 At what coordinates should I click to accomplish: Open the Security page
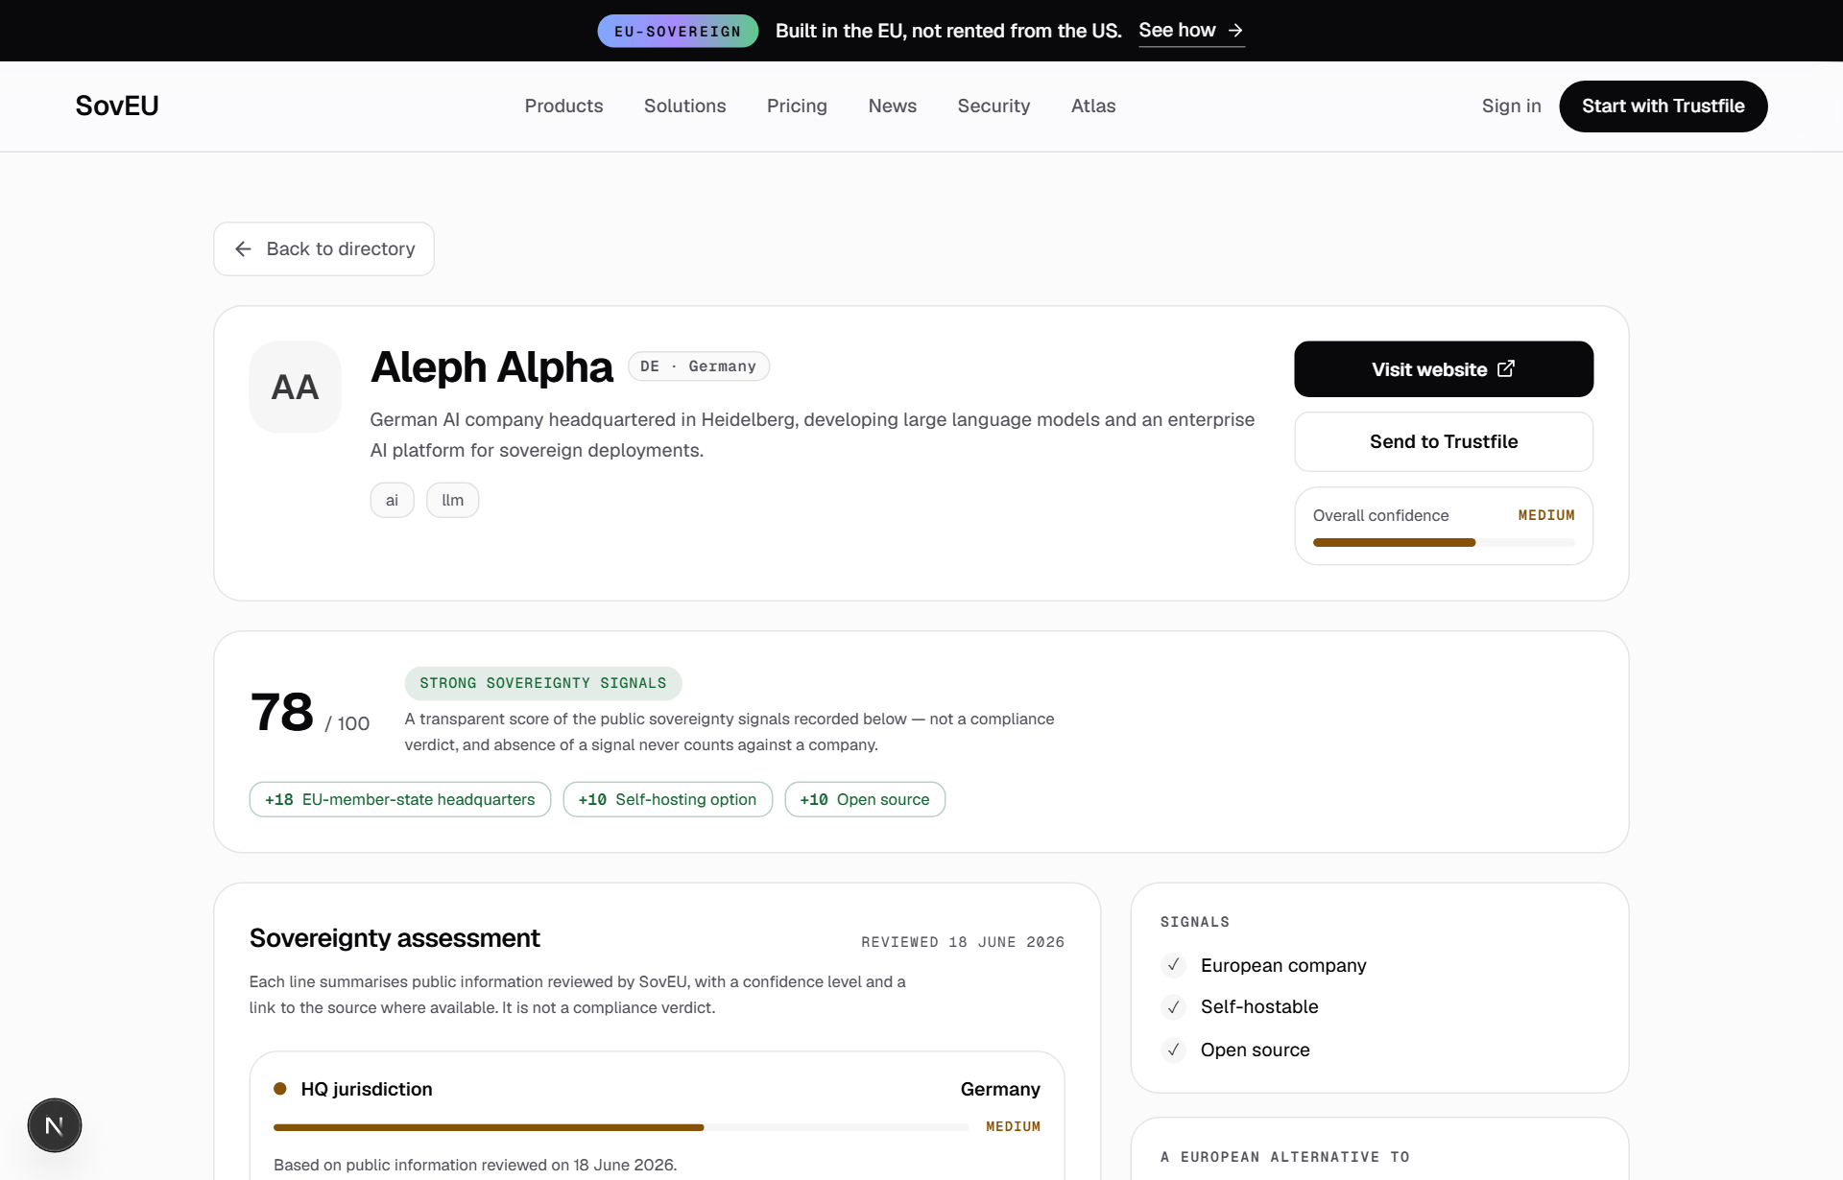[993, 106]
